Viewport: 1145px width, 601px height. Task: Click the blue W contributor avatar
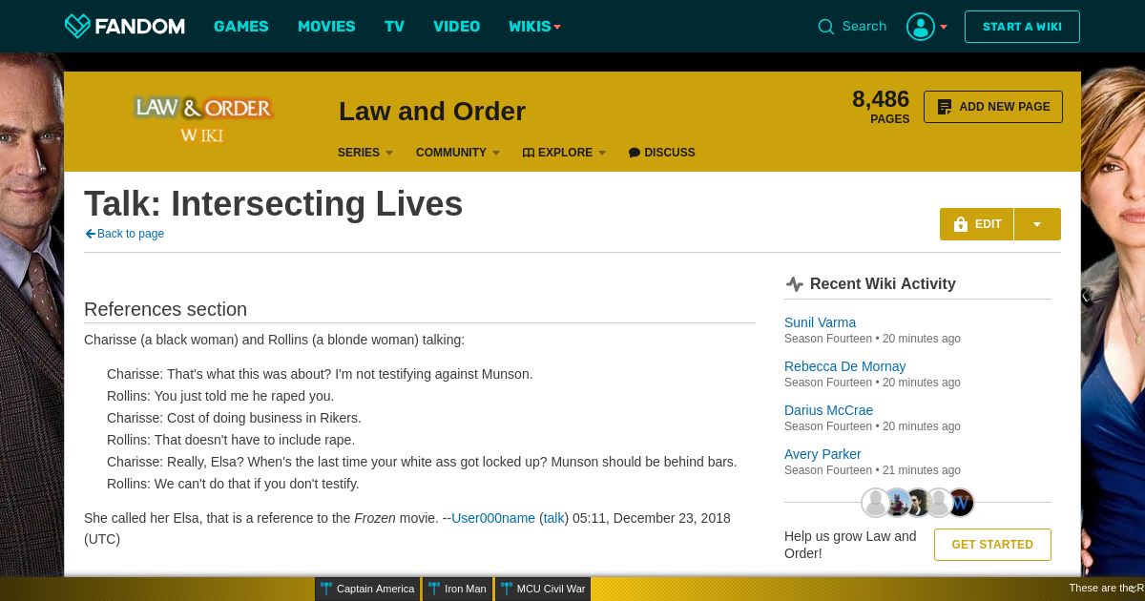(x=960, y=502)
